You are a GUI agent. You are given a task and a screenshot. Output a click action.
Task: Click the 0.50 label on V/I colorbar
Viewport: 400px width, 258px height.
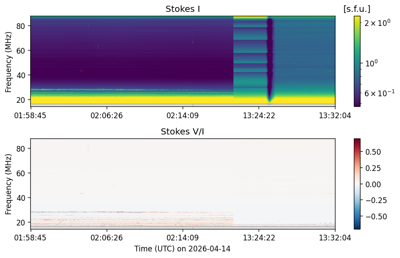pyautogui.click(x=373, y=152)
